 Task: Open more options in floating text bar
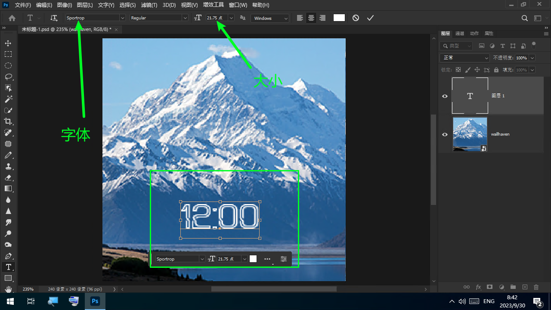pyautogui.click(x=267, y=259)
